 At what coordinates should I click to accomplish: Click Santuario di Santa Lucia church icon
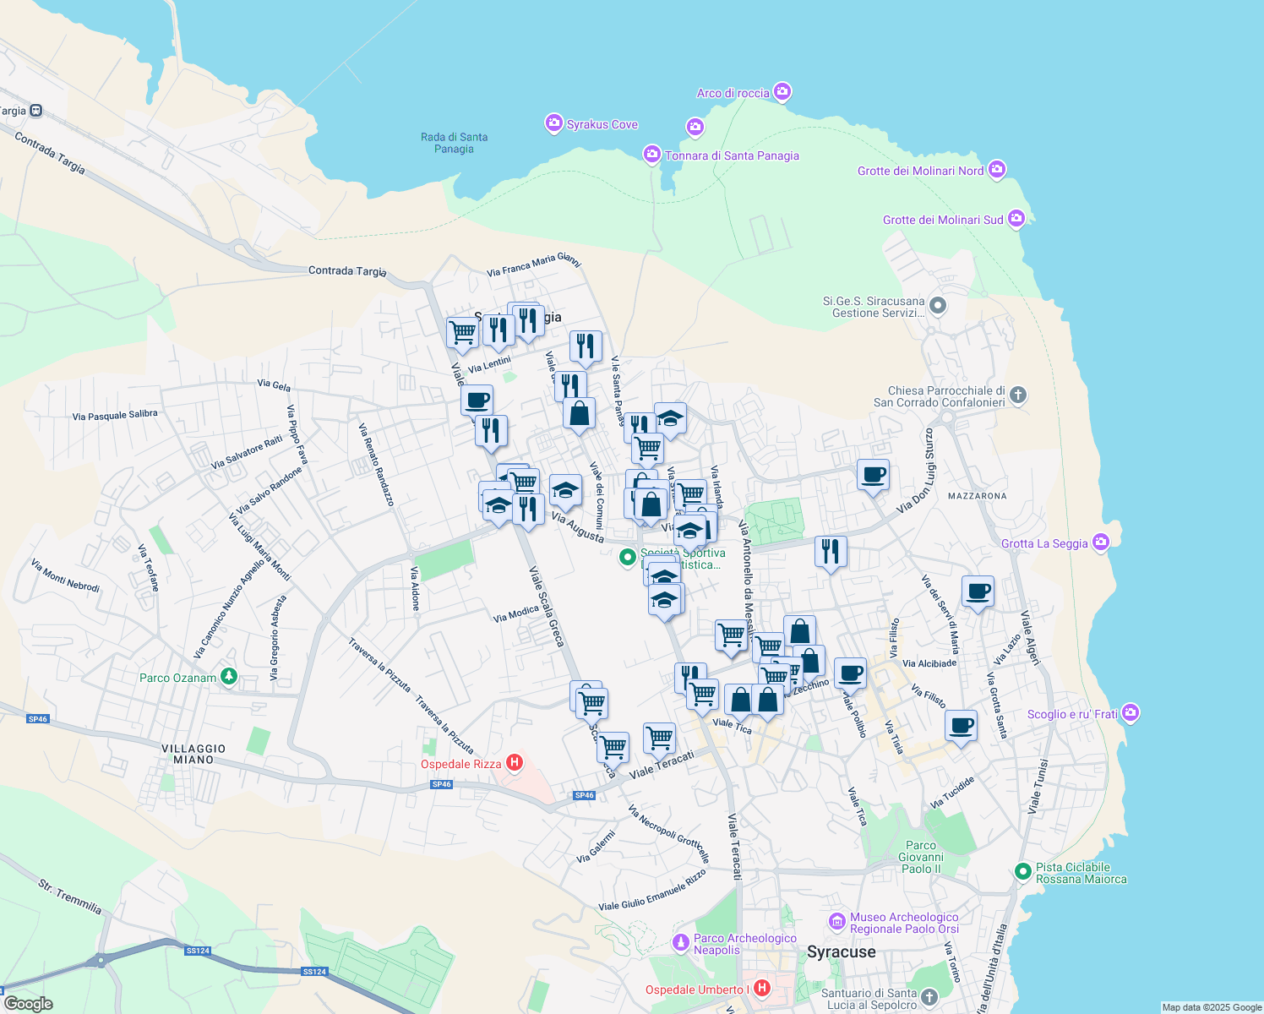pyautogui.click(x=929, y=998)
